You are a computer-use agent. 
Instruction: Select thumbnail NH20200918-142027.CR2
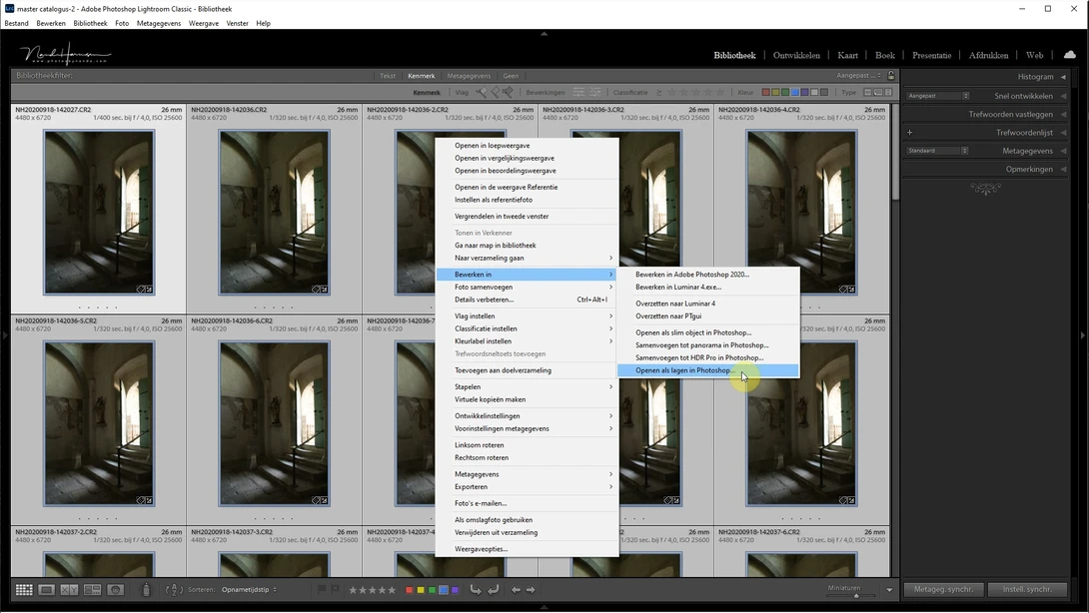99,212
